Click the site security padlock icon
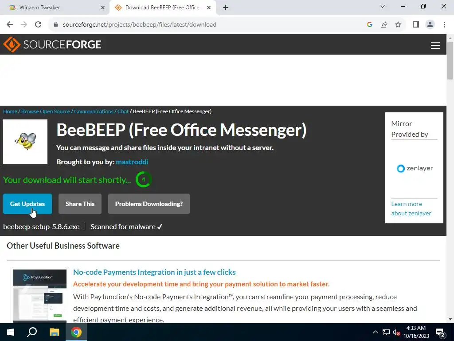The image size is (454, 341). pyautogui.click(x=56, y=24)
